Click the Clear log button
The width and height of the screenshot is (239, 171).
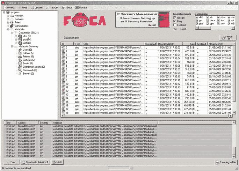[57, 162]
